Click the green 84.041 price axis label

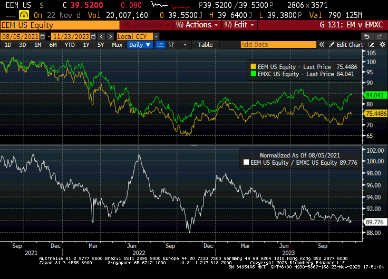(x=375, y=95)
